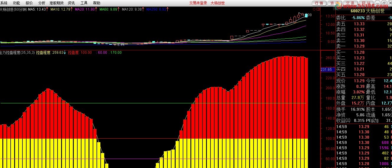Click the 控盘程度: 259.63 value
Screen dimensions: 392x168
point(51,53)
